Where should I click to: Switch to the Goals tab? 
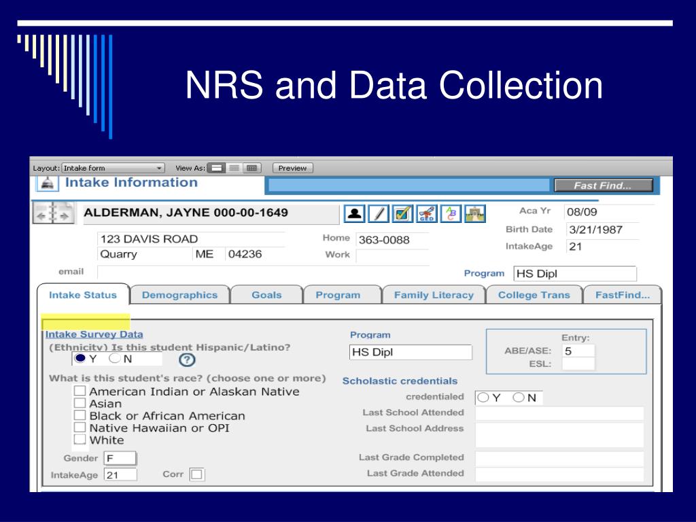(x=266, y=295)
